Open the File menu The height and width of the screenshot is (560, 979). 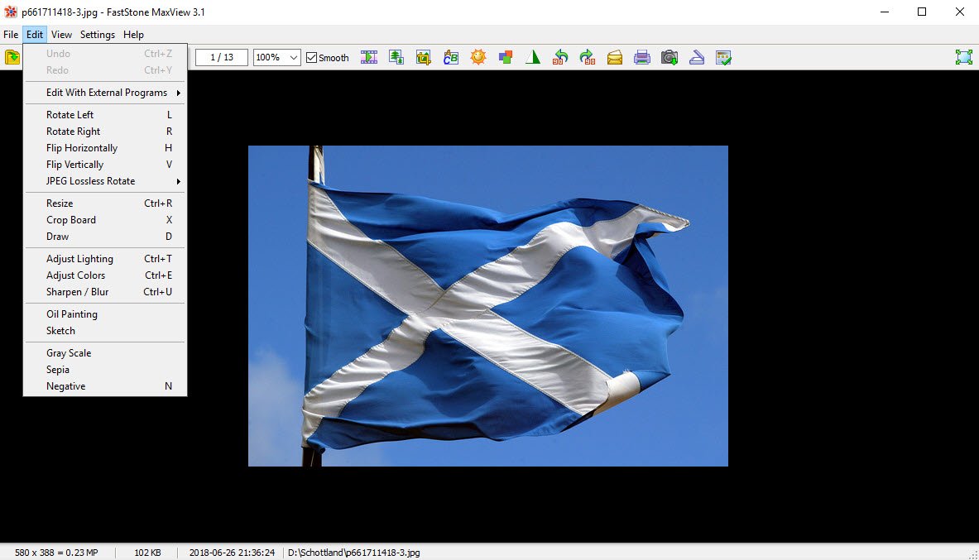pyautogui.click(x=11, y=35)
